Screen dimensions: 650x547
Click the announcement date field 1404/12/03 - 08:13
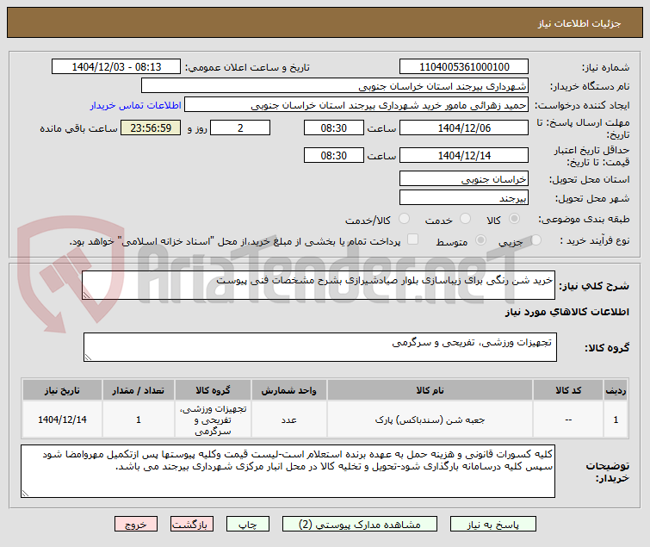(116, 66)
